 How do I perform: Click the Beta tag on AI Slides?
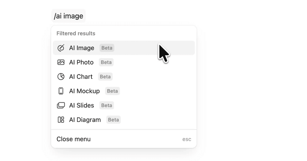click(106, 105)
